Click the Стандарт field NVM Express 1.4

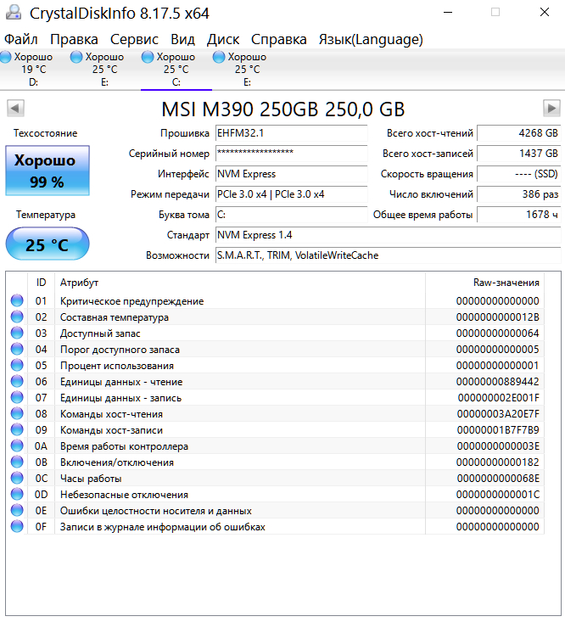point(388,235)
